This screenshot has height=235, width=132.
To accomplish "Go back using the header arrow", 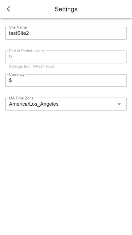I will [x=8, y=9].
